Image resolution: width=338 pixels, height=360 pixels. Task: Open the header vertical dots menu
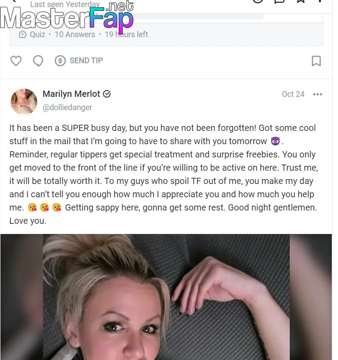(x=320, y=1)
